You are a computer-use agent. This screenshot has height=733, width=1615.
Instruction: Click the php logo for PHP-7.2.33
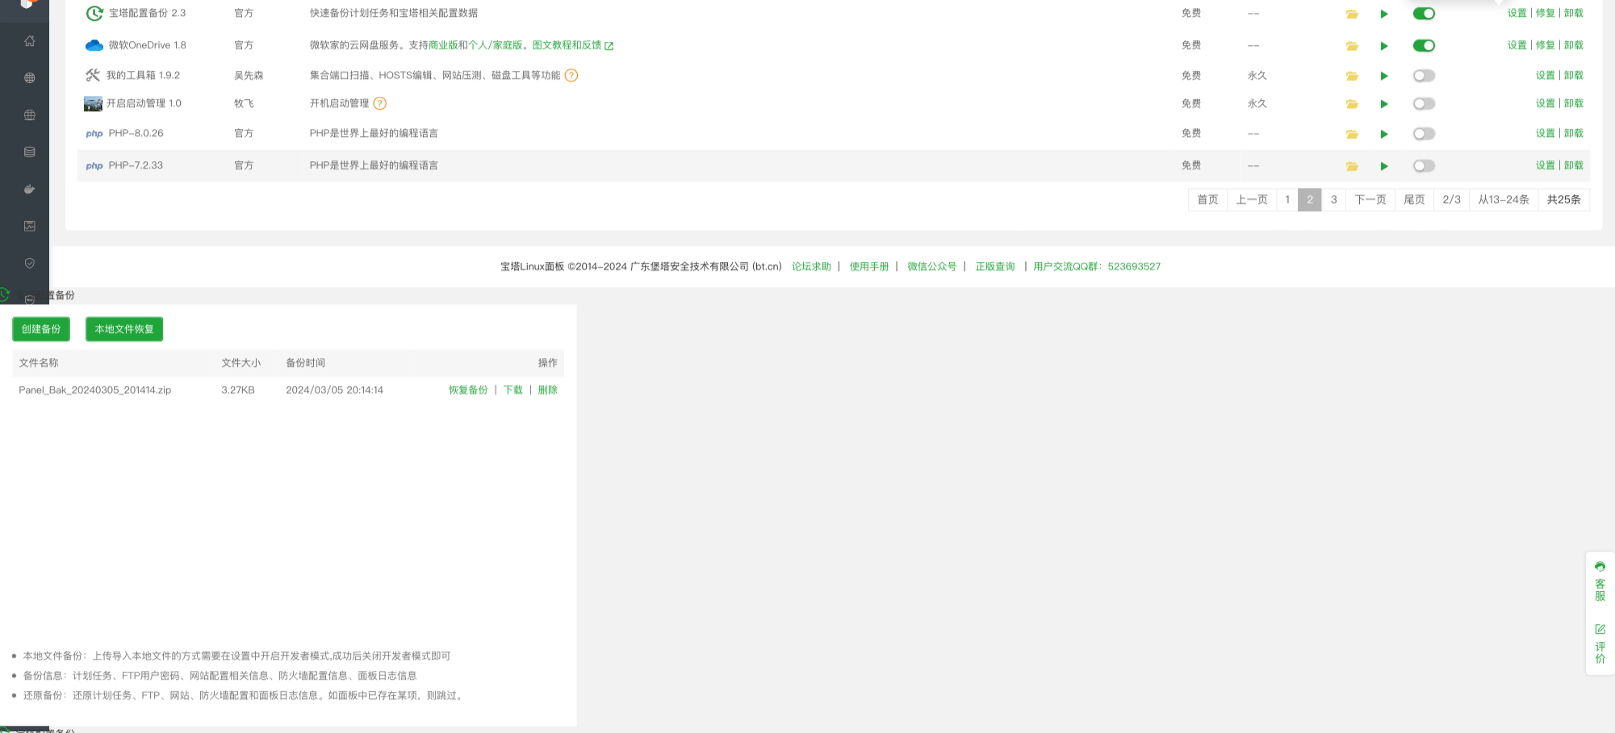point(94,166)
